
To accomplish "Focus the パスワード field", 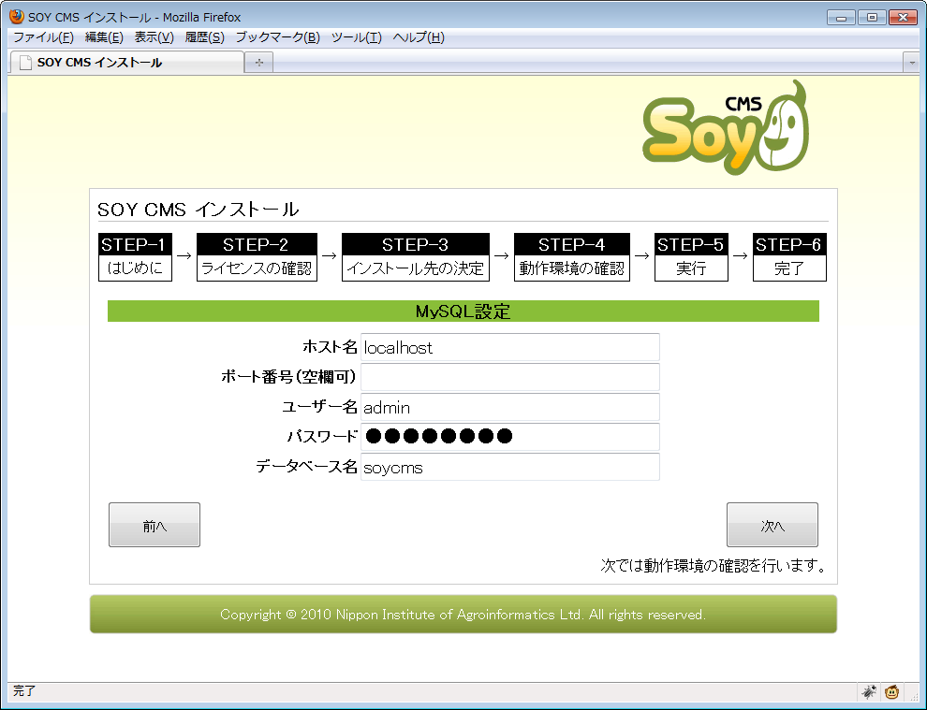I will coord(510,437).
